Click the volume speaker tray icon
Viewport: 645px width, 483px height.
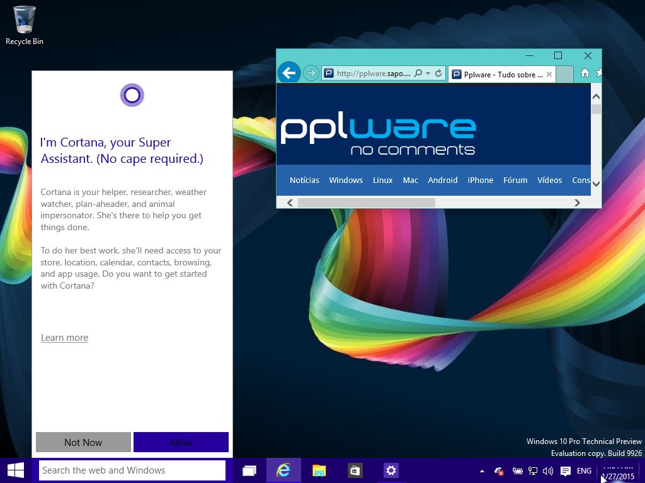548,471
